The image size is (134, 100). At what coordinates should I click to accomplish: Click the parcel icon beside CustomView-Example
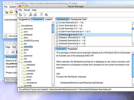(x=57, y=32)
